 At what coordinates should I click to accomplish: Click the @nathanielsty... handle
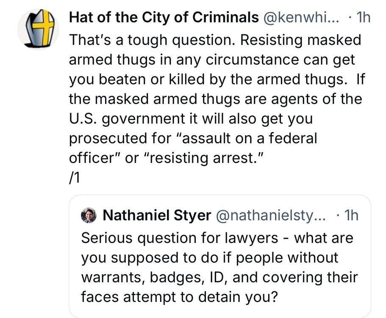(x=271, y=216)
